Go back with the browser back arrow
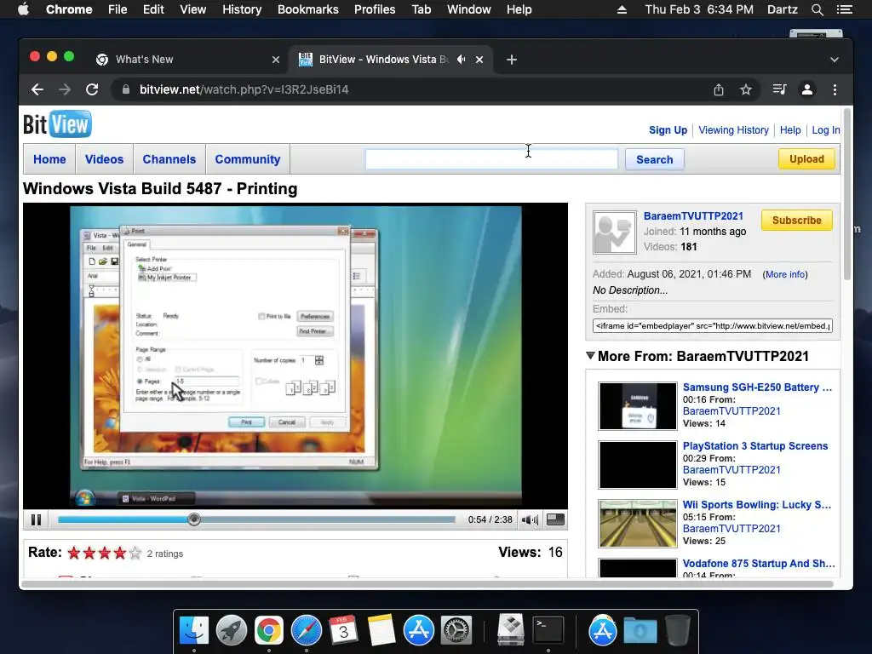The height and width of the screenshot is (654, 872). pos(37,89)
